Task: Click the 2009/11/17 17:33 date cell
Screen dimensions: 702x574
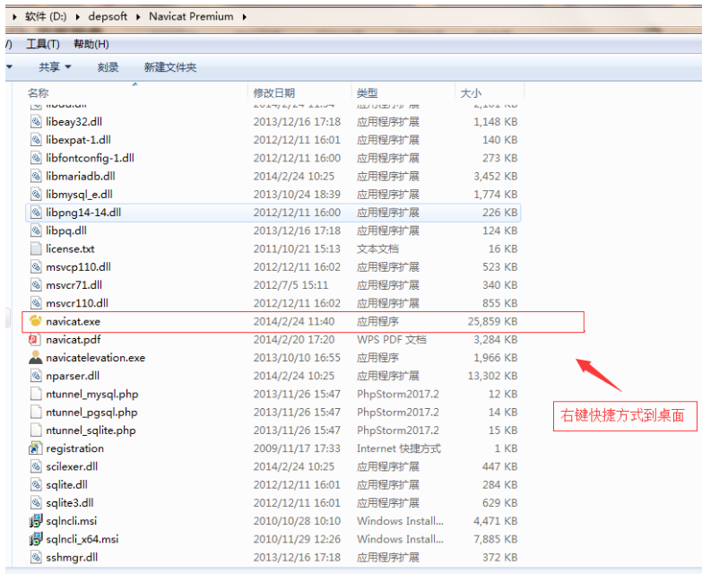Action: click(x=297, y=448)
